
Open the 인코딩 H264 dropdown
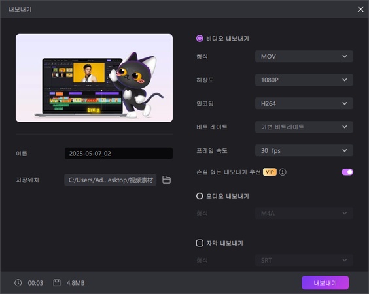point(304,103)
